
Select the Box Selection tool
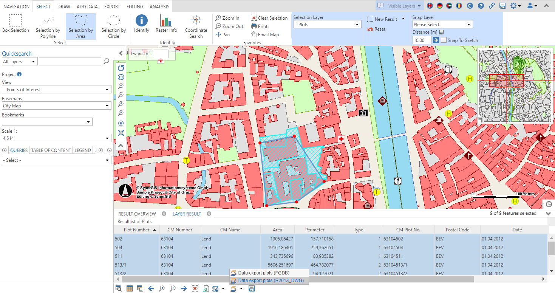click(x=15, y=26)
